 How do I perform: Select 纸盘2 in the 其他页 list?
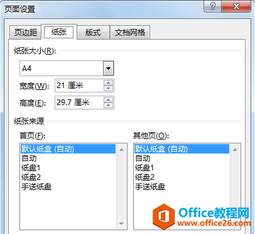(x=182, y=177)
